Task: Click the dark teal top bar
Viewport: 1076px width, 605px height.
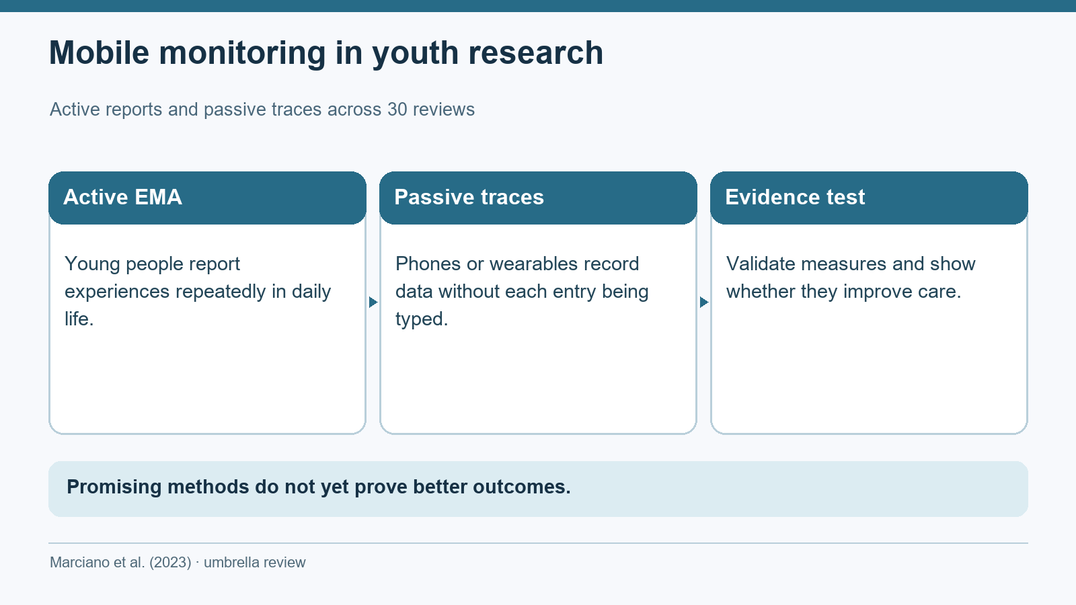Action: tap(538, 6)
